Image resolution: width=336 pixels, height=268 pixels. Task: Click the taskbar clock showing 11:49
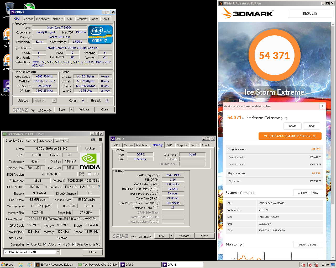[x=325, y=265]
